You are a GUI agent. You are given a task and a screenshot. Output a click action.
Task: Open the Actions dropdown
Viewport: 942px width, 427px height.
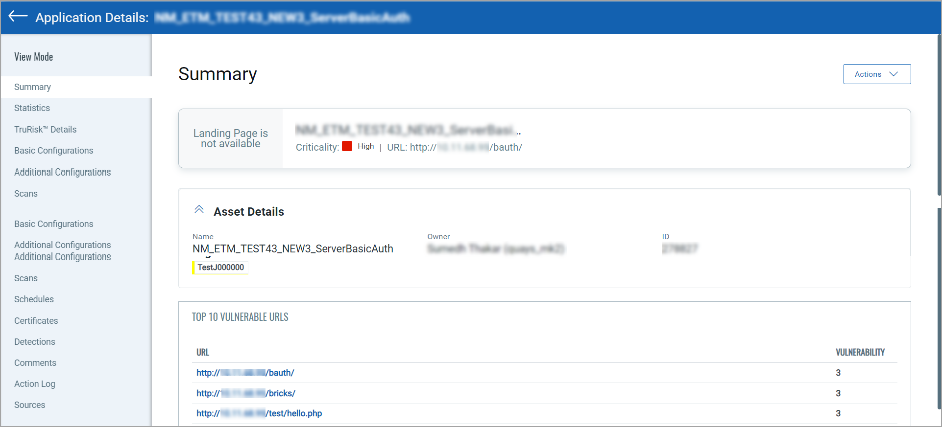(x=877, y=74)
